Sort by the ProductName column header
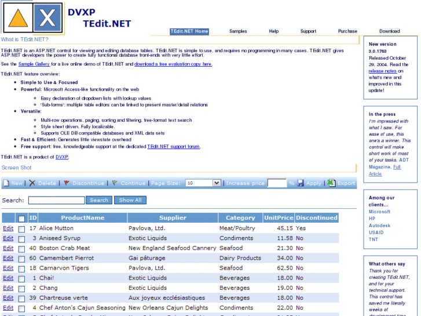 pos(82,218)
